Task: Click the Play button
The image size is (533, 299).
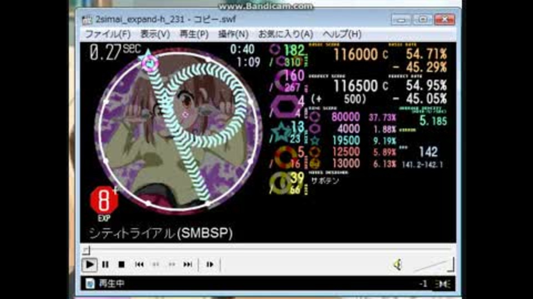Action: coord(89,265)
